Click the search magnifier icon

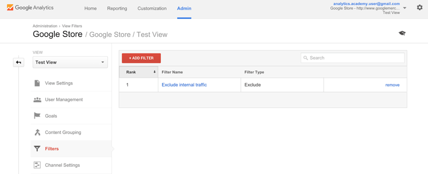point(306,58)
